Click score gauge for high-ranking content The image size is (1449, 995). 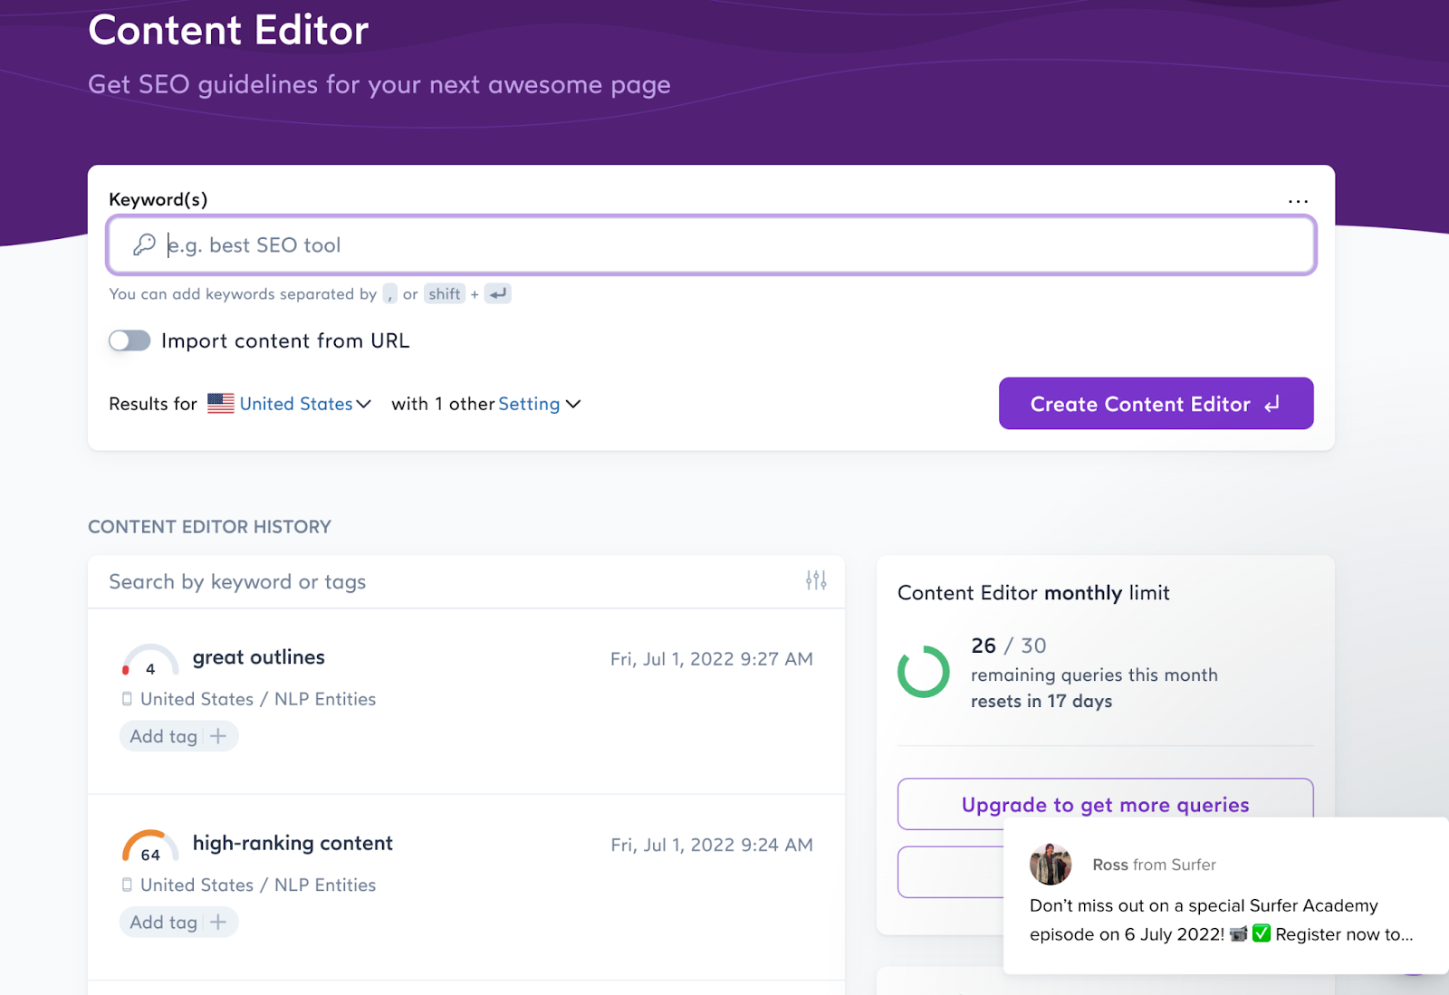point(150,848)
